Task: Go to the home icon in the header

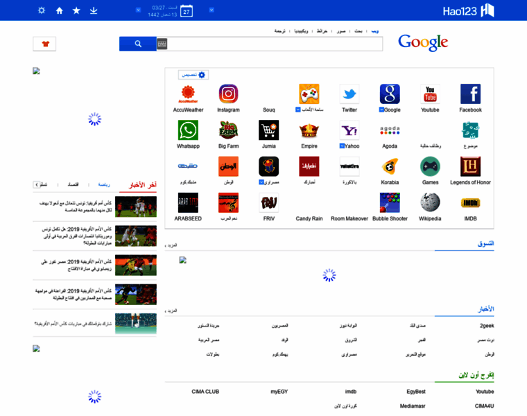Action: [x=59, y=11]
